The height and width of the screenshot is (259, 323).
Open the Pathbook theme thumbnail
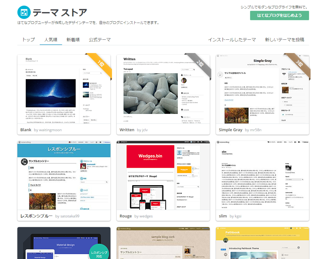tap(262, 243)
